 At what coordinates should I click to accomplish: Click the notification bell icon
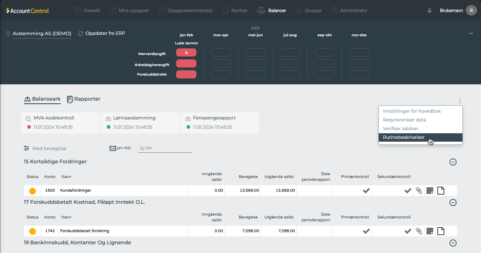point(429,11)
